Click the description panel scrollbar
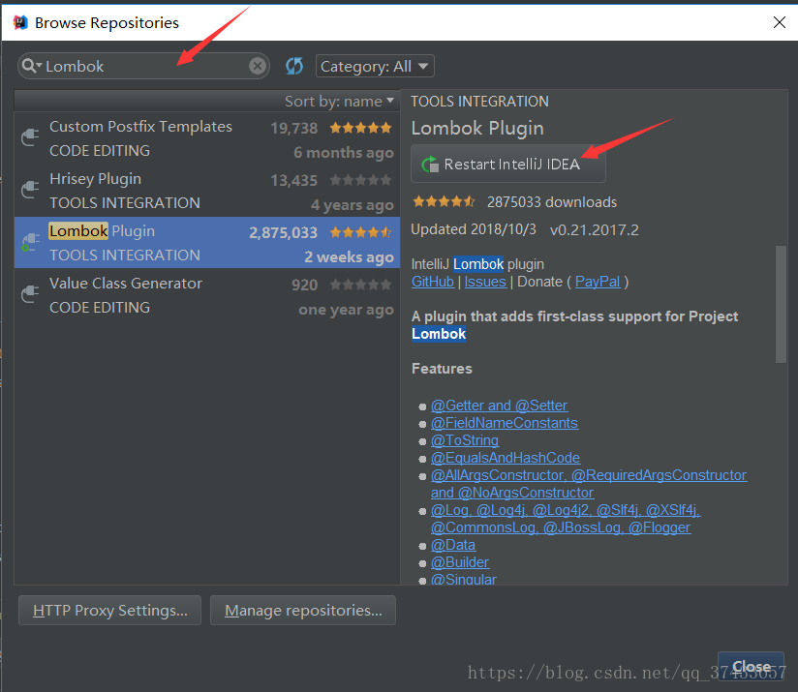This screenshot has height=692, width=798. click(x=782, y=305)
